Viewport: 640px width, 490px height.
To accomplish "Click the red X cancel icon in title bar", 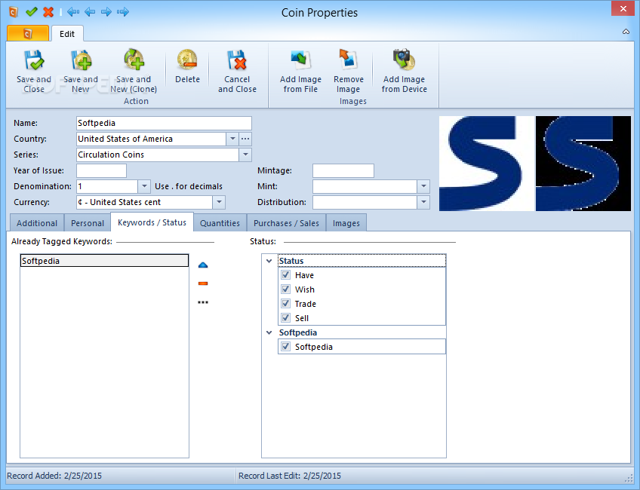I will (x=48, y=12).
